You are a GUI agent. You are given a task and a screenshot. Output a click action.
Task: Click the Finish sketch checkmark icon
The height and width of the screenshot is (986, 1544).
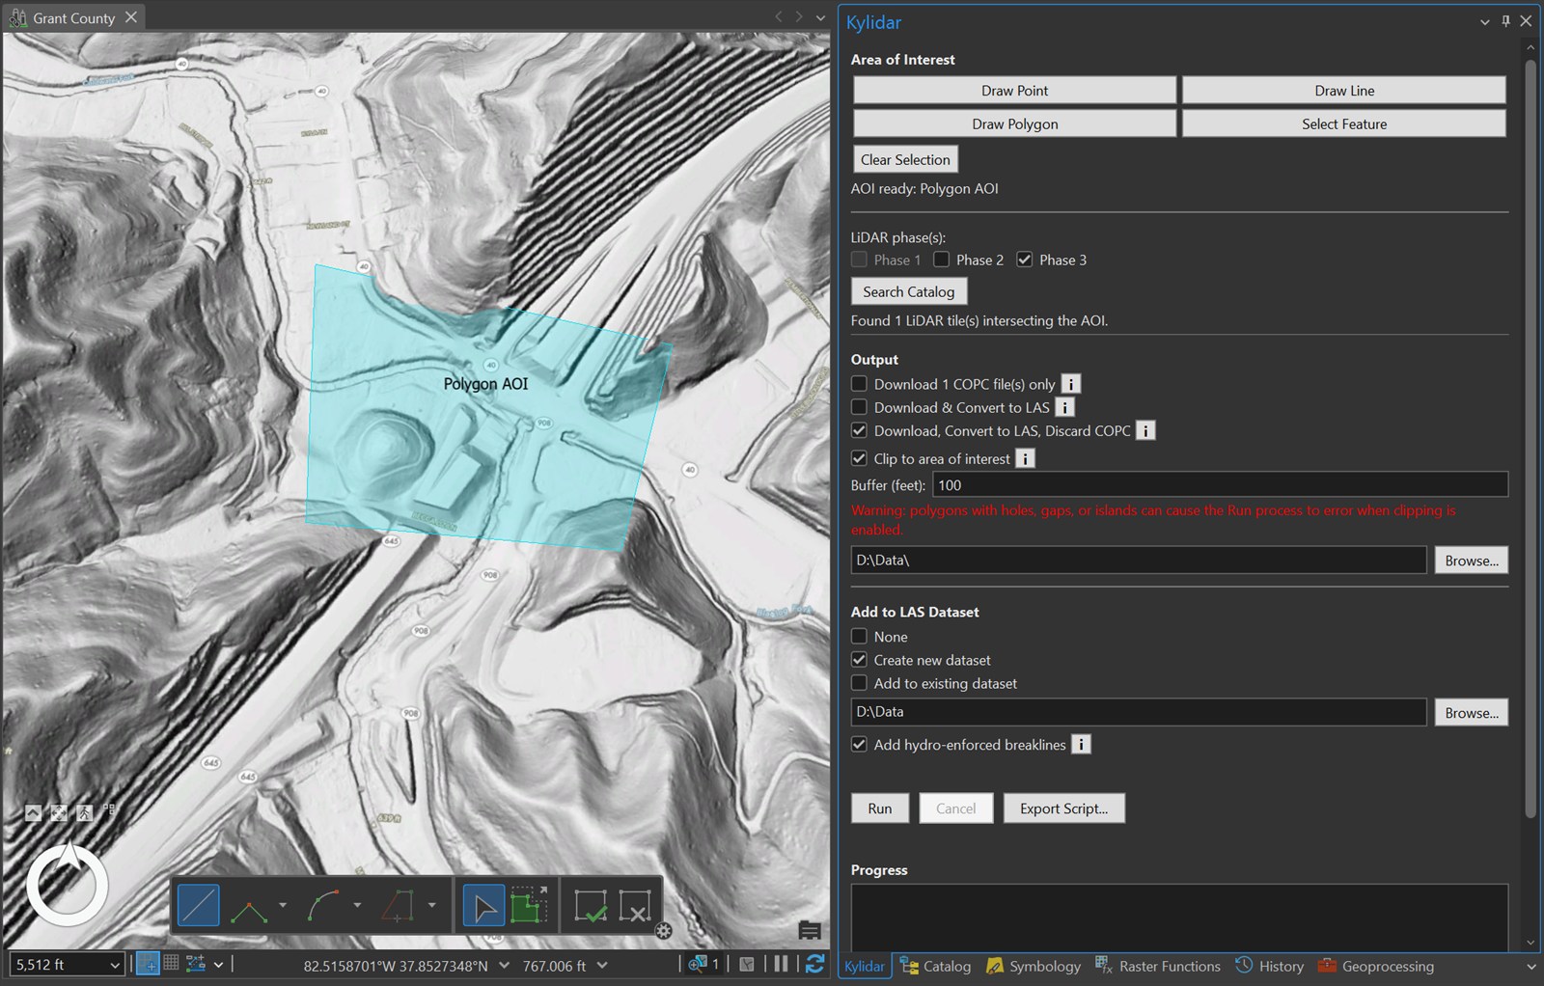(x=590, y=906)
